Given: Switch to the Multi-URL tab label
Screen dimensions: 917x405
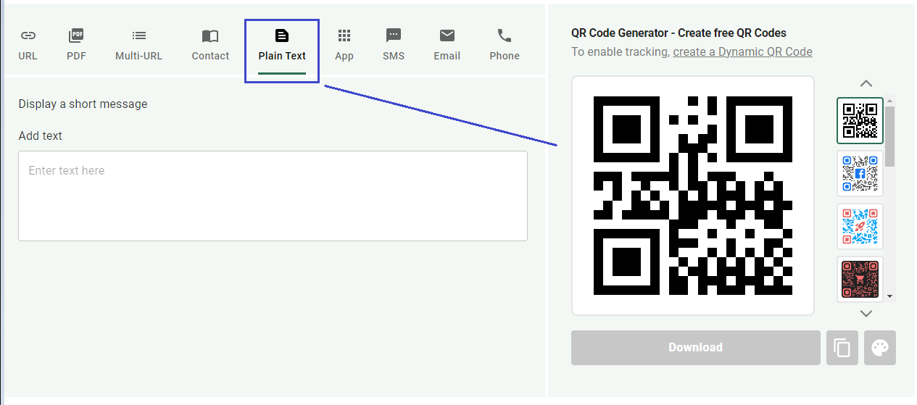Looking at the screenshot, I should pyautogui.click(x=138, y=56).
